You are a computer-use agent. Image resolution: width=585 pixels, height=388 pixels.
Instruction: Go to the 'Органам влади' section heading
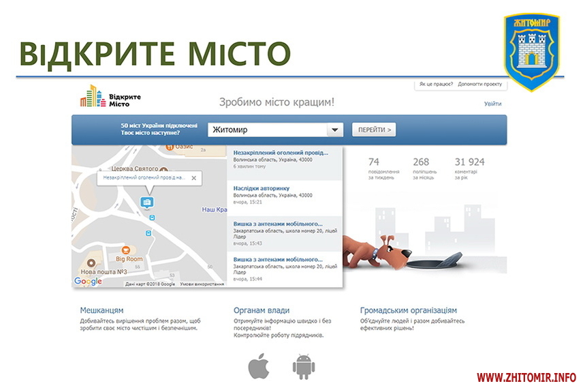261,310
